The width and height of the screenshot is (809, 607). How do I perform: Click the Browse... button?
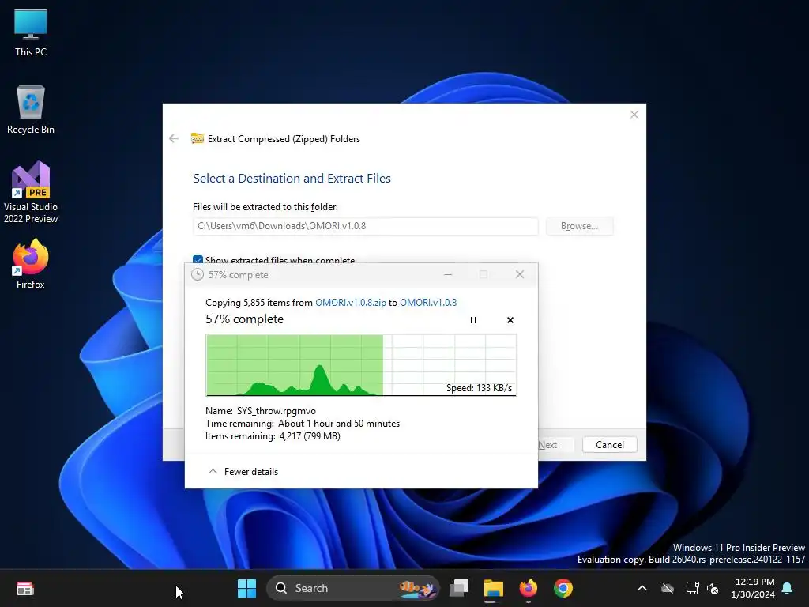579,226
